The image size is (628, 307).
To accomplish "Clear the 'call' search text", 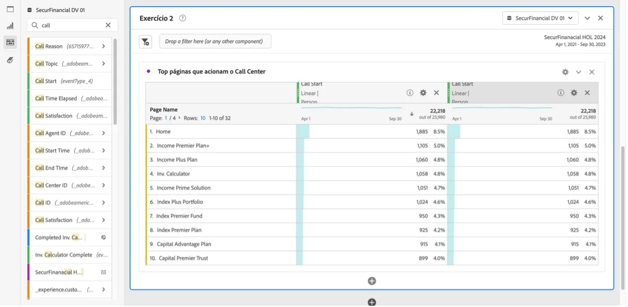I will coord(108,25).
